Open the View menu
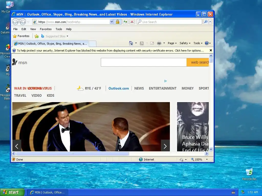 pyautogui.click(x=33, y=29)
